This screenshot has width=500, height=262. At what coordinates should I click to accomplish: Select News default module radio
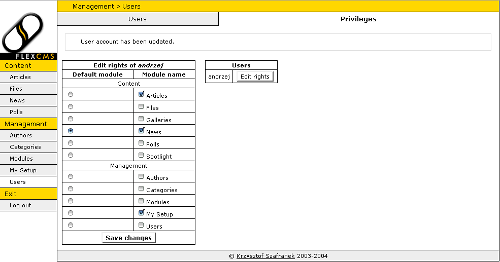tap(71, 131)
